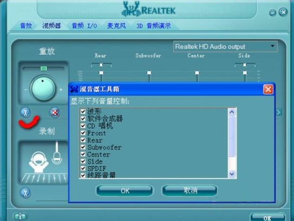Click the volume list scrollbar thumb
The image size is (294, 221).
(232, 136)
